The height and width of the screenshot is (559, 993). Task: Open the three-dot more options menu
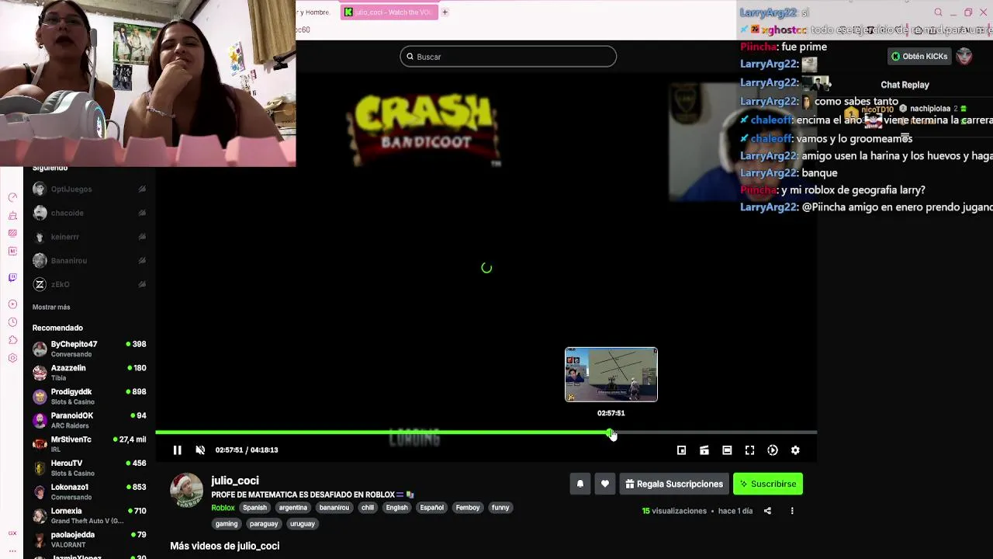point(792,511)
